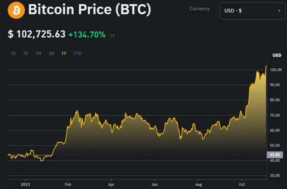The height and width of the screenshot is (189, 287).
Task: Choose the 1M time range
Action: tap(38, 54)
